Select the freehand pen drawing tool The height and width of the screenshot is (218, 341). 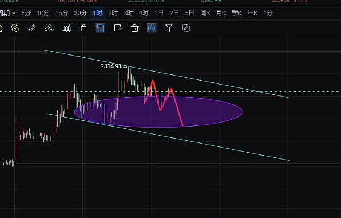point(49,28)
